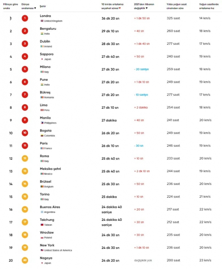The image size is (222, 269).
Task: Click the red rank 7 badge for Bükreş
Action: (25, 95)
